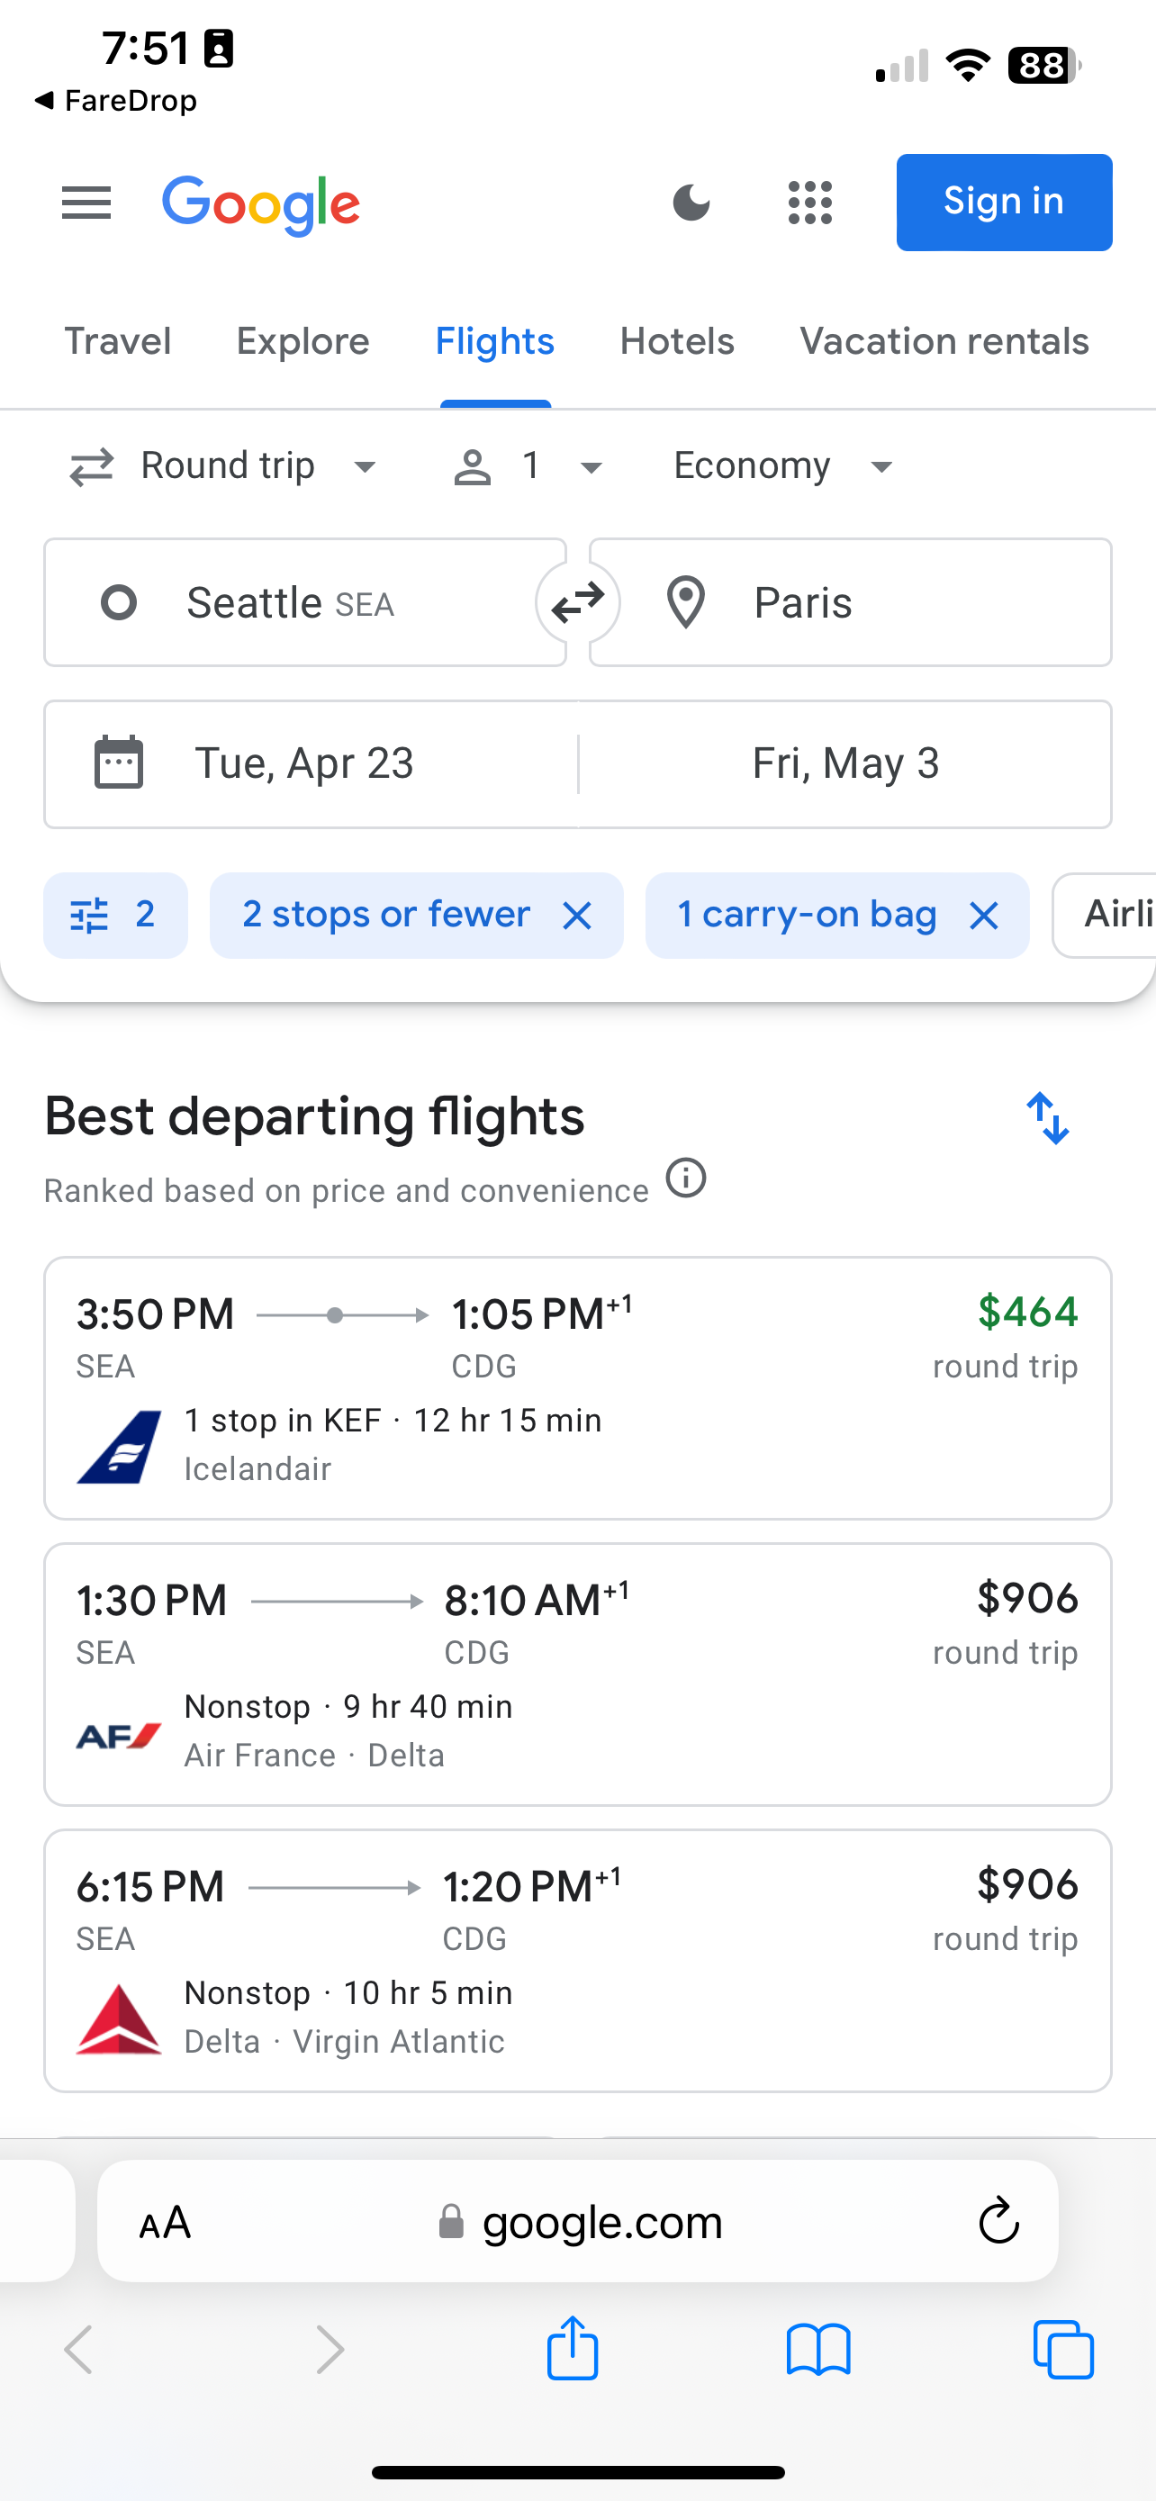
Task: Open the Google apps grid
Action: pos(810,203)
